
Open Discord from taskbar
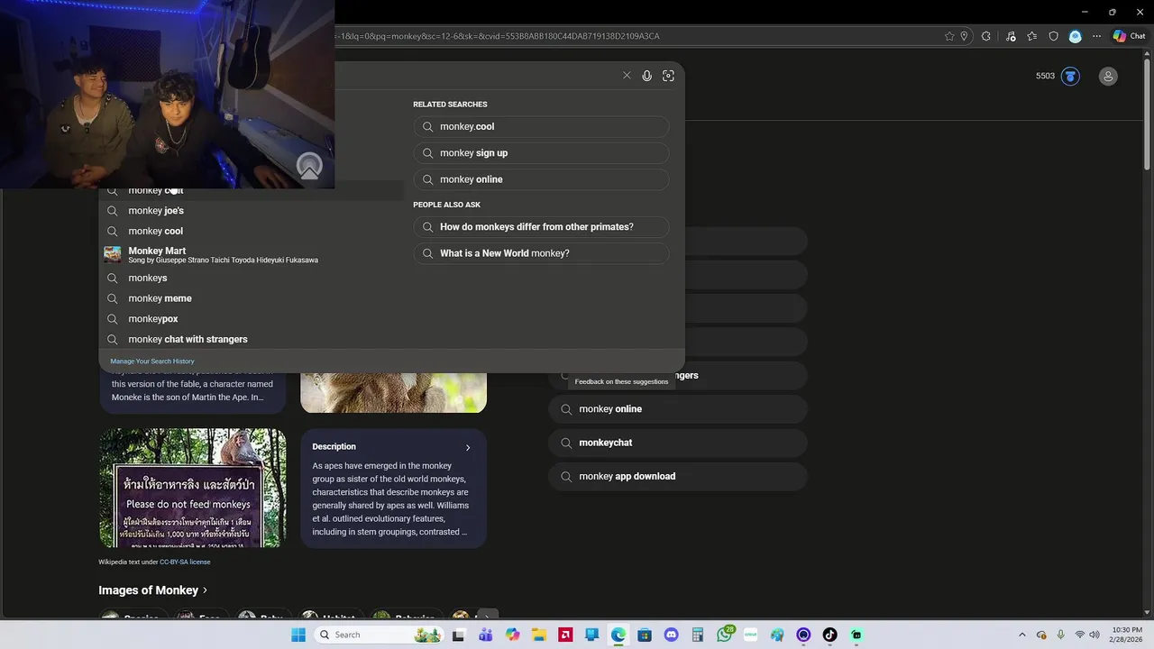(671, 635)
